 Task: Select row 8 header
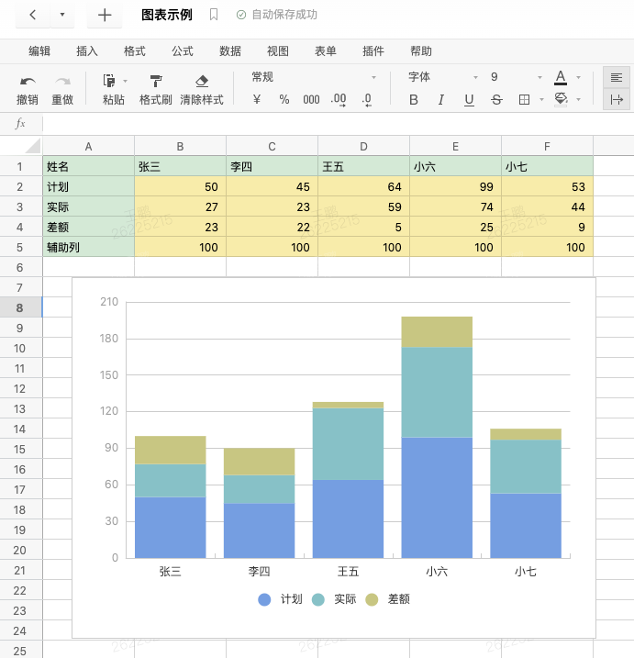click(19, 308)
